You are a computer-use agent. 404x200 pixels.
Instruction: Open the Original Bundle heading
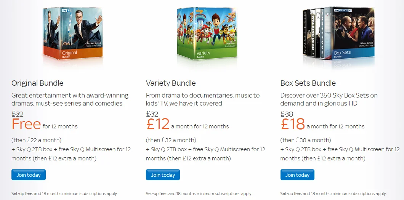coord(37,83)
